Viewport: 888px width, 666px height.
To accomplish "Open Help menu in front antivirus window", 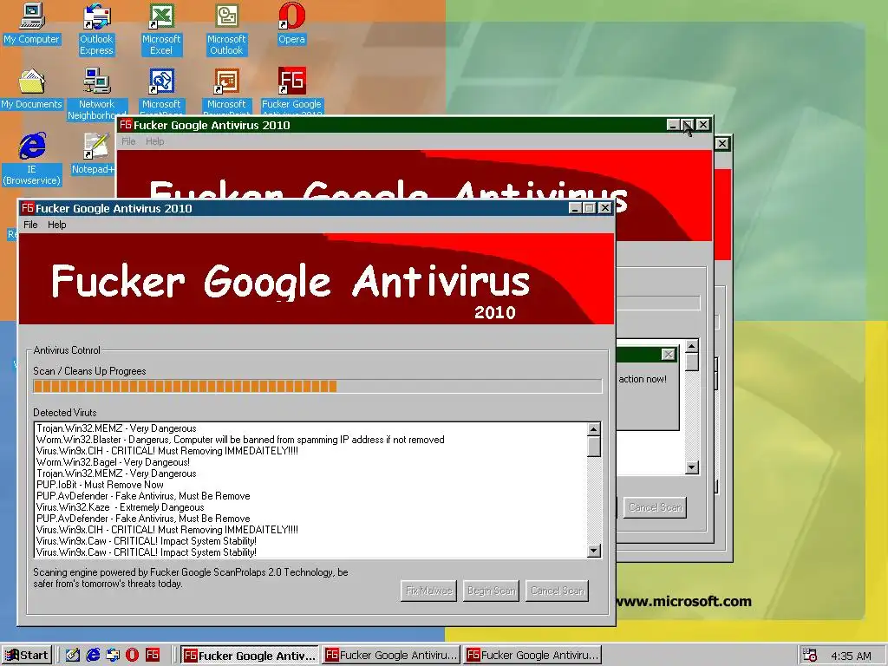I will coord(56,225).
